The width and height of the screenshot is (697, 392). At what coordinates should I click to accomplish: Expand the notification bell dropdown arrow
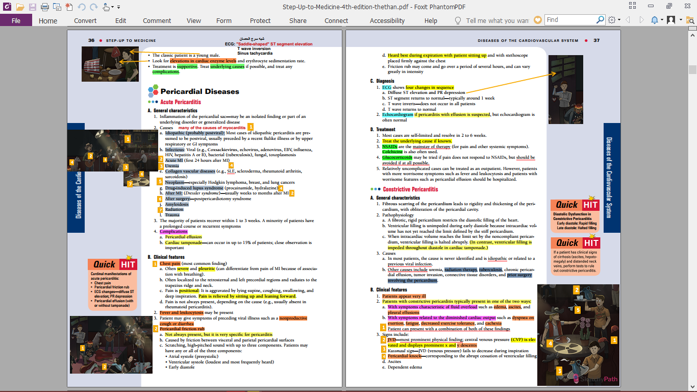pyautogui.click(x=662, y=20)
